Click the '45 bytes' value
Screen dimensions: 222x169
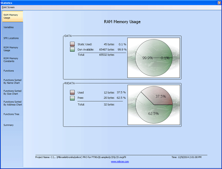[x=109, y=44]
